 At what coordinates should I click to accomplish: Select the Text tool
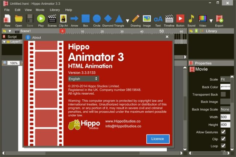click(158, 21)
